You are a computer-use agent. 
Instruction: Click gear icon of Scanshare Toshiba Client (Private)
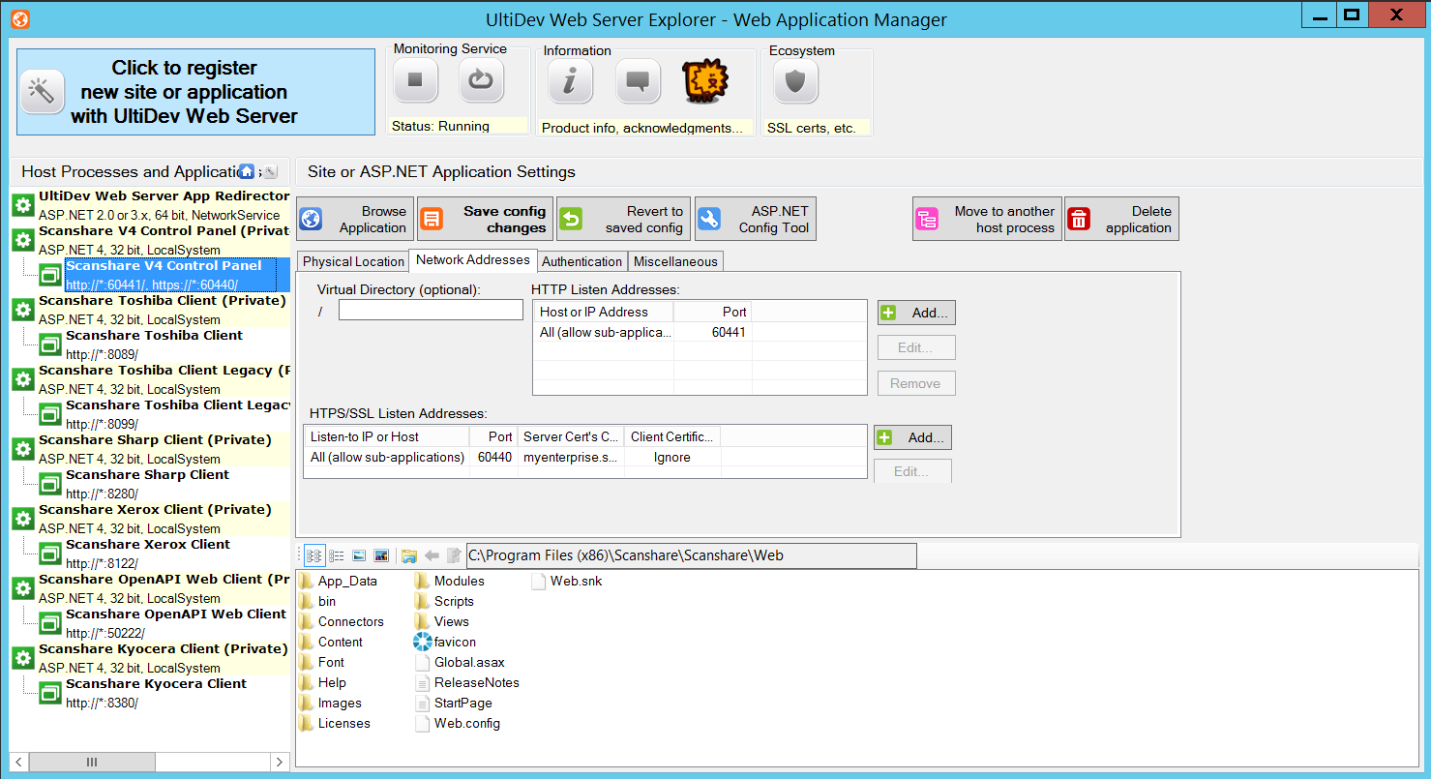click(x=23, y=310)
